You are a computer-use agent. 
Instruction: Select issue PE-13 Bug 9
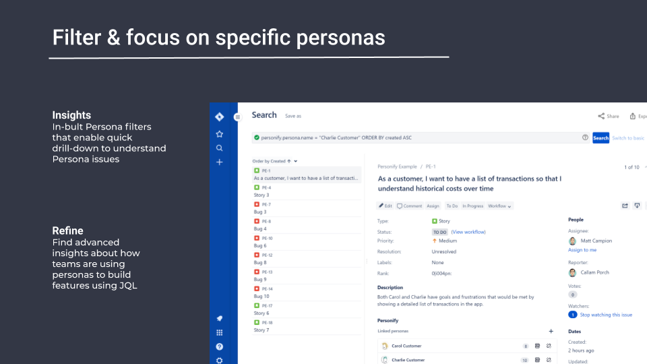pos(307,276)
